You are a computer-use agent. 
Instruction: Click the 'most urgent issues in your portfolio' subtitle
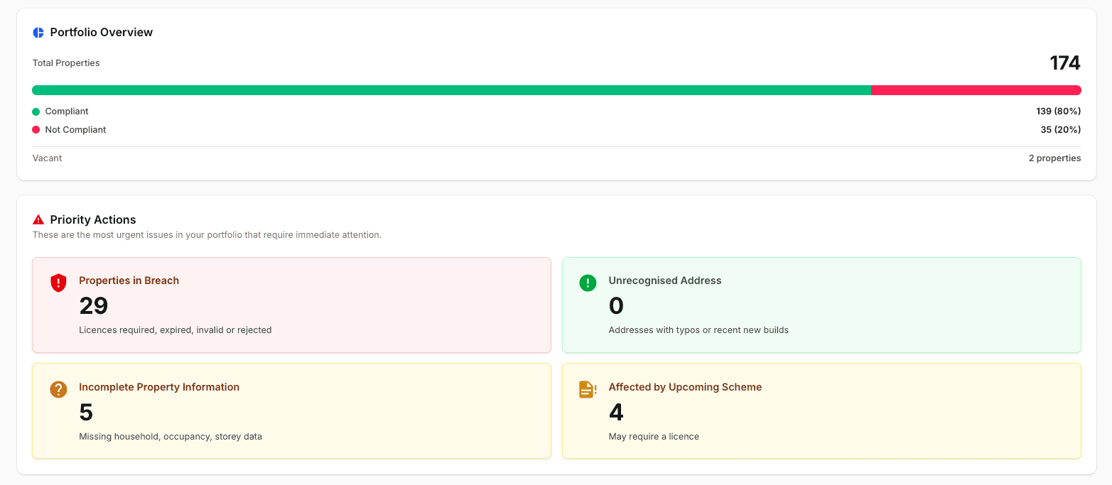(x=207, y=235)
